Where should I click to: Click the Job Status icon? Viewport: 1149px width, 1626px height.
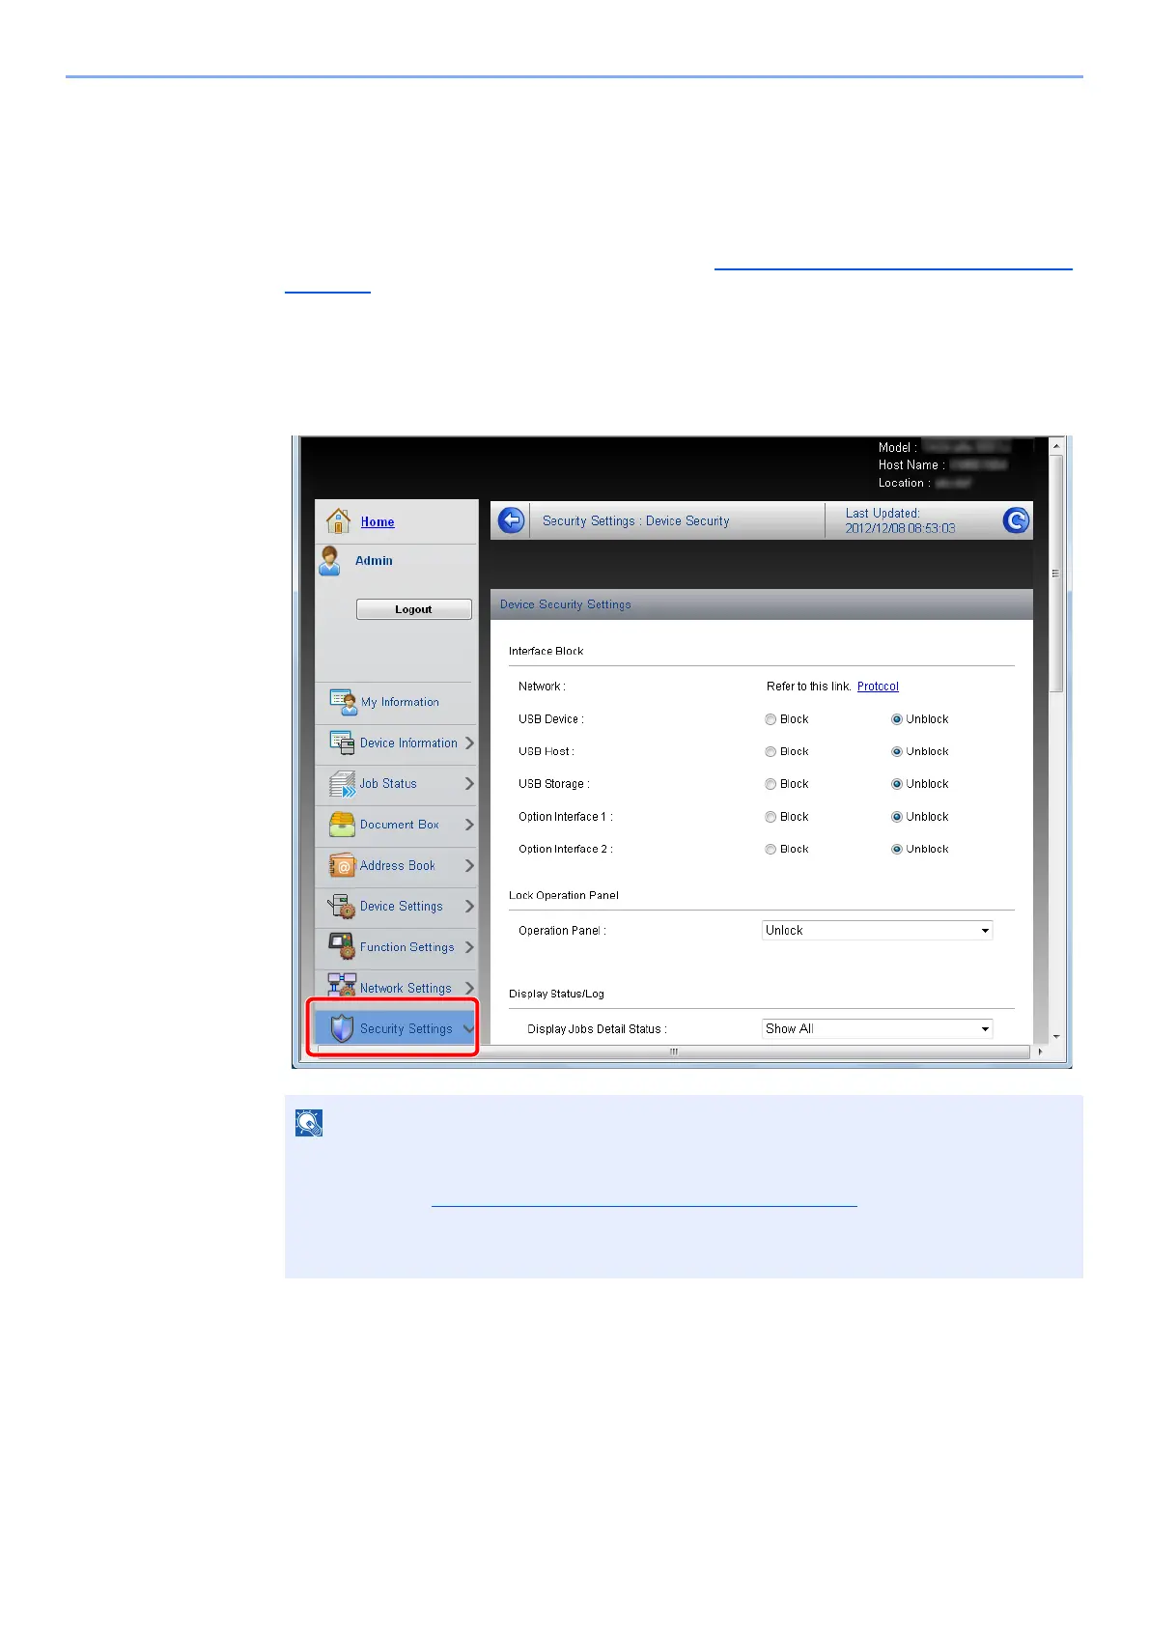[x=342, y=784]
